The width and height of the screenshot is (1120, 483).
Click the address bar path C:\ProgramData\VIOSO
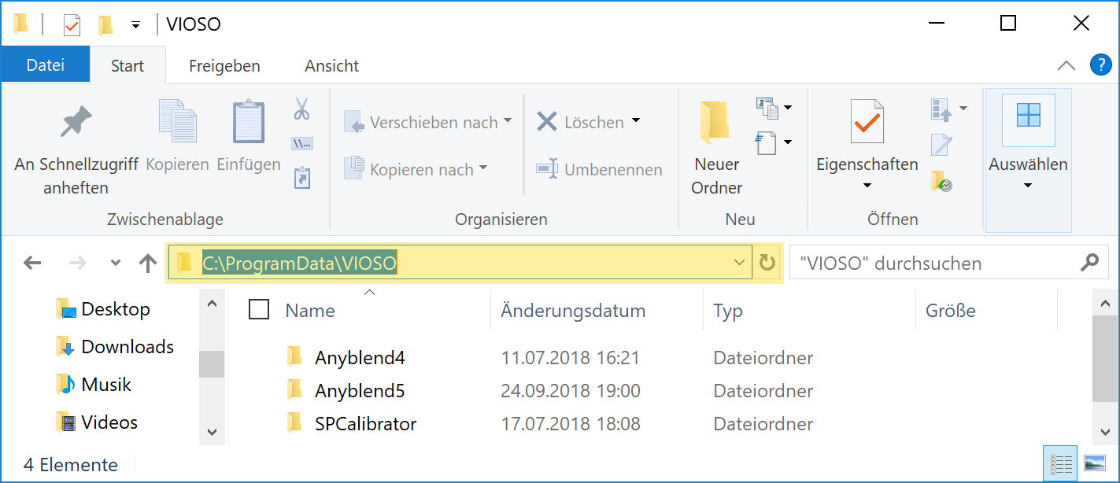tap(299, 263)
